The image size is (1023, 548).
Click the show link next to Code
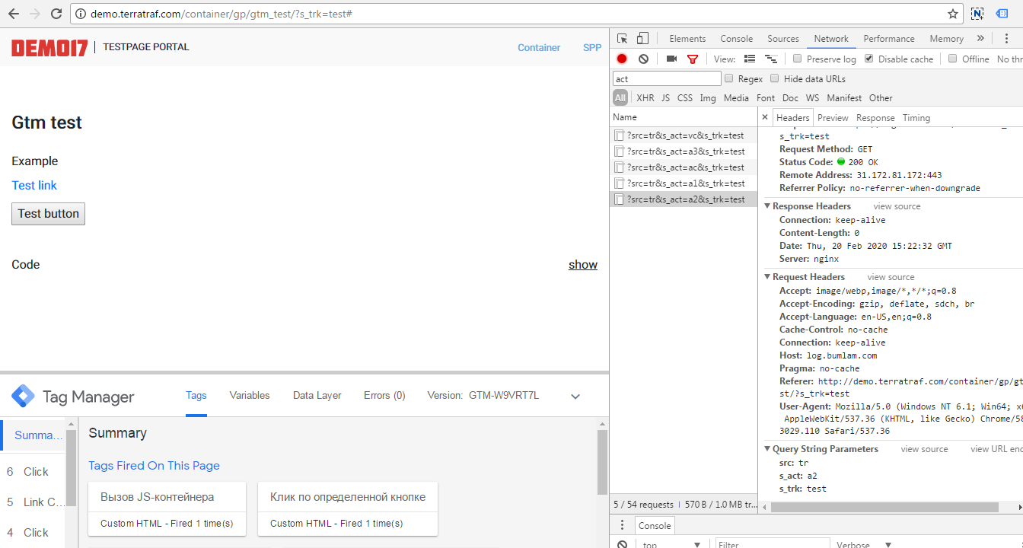[583, 265]
